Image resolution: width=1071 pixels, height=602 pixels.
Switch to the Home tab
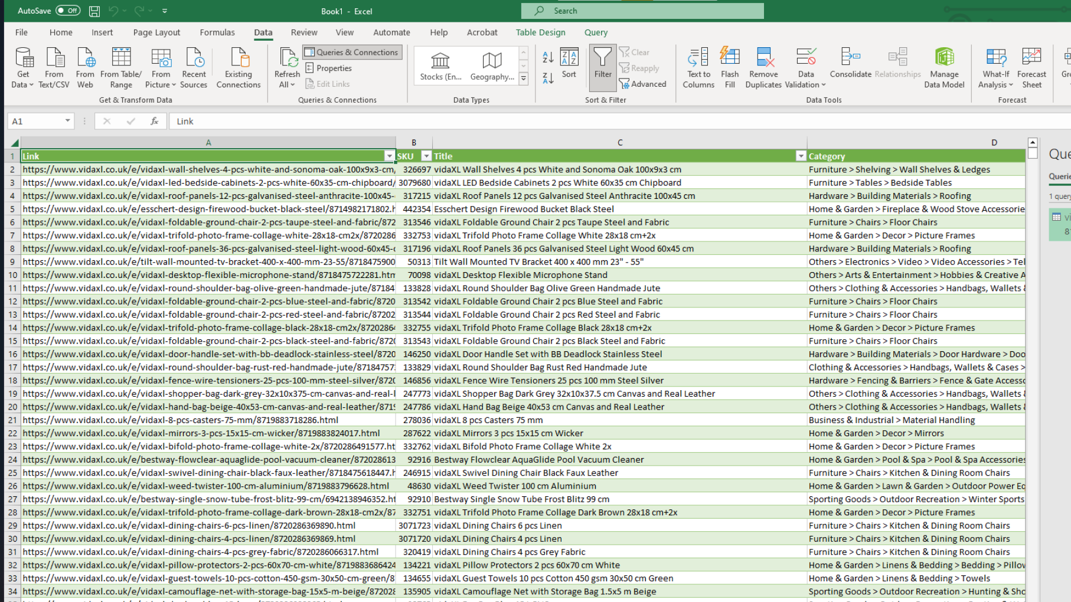click(x=61, y=32)
